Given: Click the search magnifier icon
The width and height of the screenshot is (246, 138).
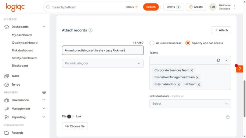Looking at the screenshot, I should point(48,7).
